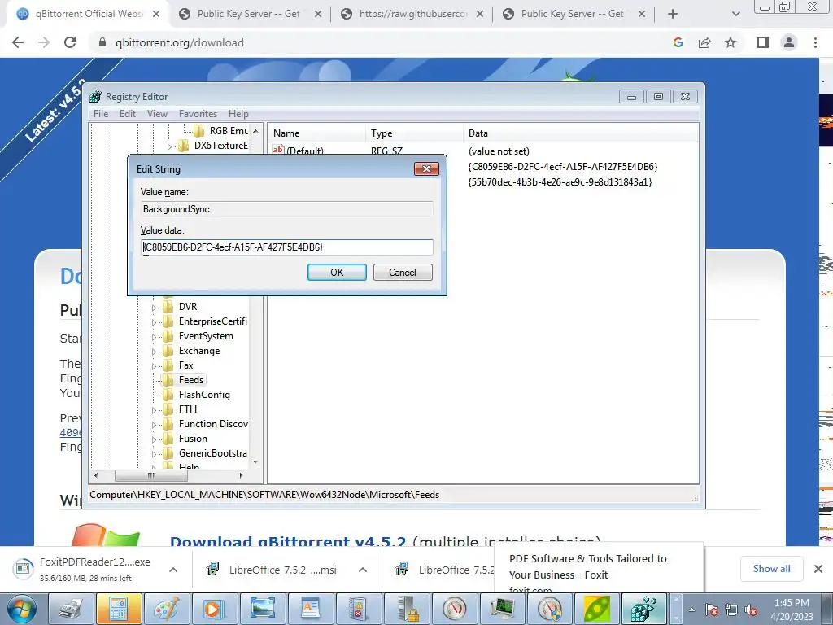Close the Chrome downloads bar
The image size is (833, 625).
click(x=818, y=569)
